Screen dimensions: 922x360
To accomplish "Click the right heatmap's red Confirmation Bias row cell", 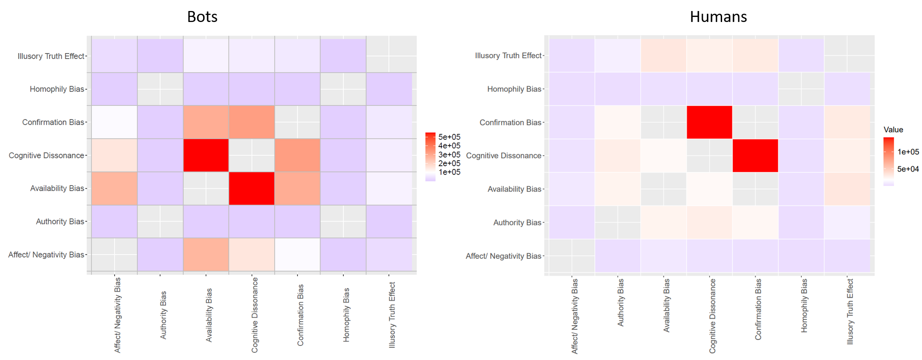I will pos(709,122).
